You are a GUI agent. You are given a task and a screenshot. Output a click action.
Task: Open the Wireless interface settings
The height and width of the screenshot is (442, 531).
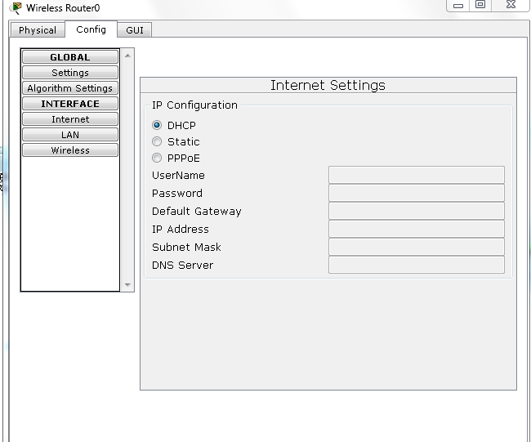[x=70, y=150]
